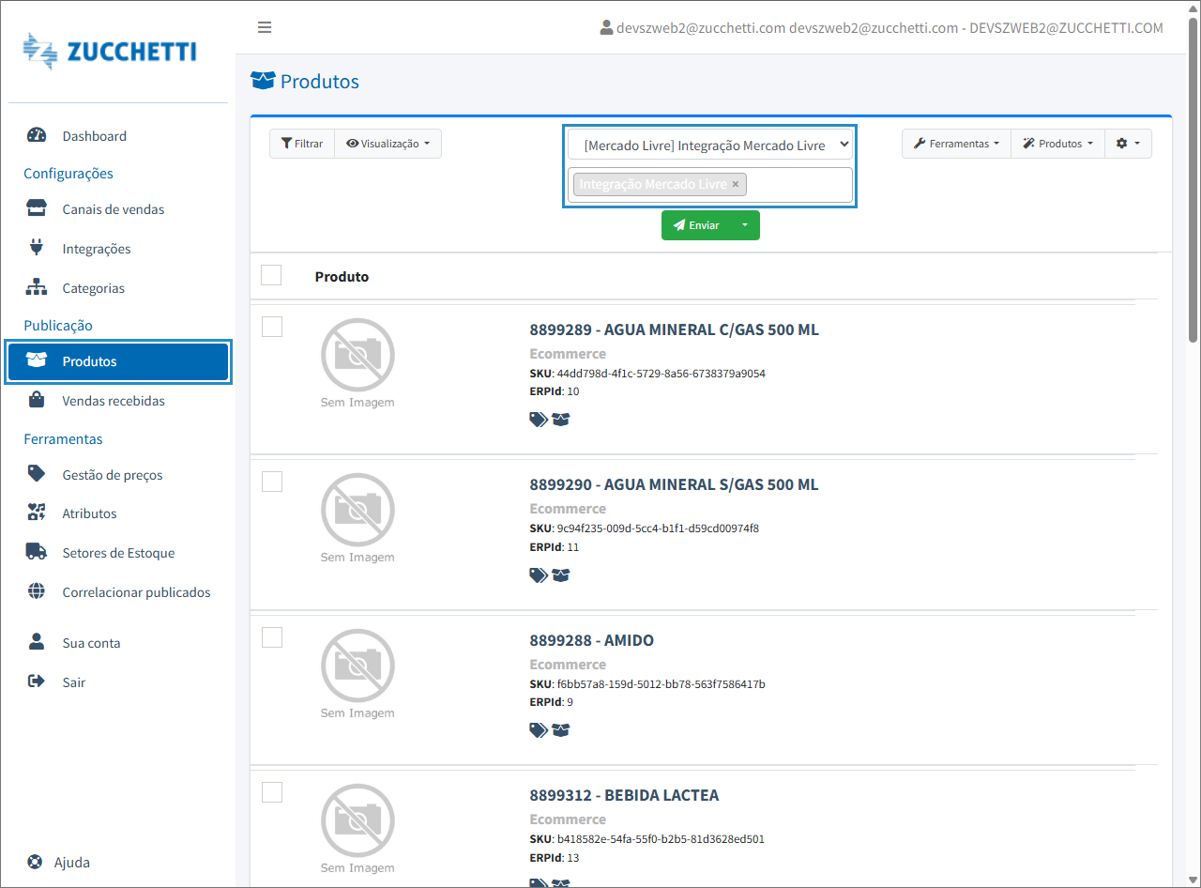This screenshot has height=888, width=1201.
Task: Click the Dashboard gauge icon
Action: click(37, 135)
